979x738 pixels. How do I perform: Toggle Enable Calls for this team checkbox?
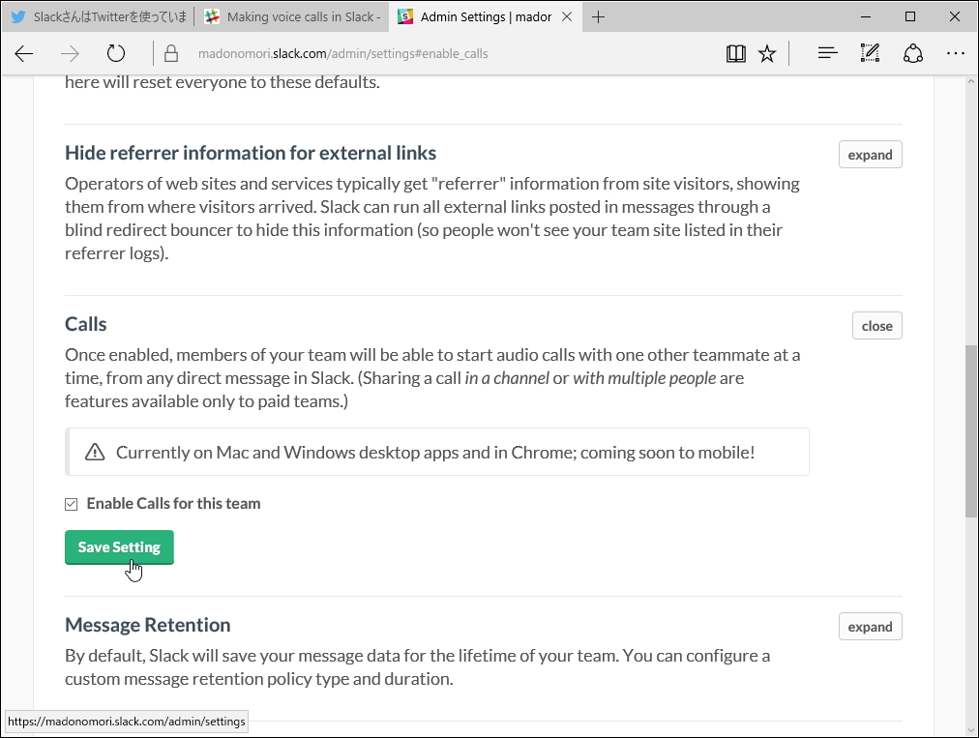pyautogui.click(x=72, y=504)
